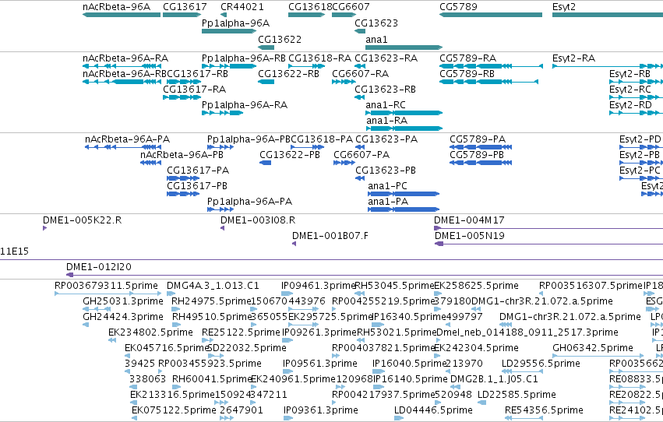Image resolution: width=663 pixels, height=422 pixels.
Task: Select the ana1-RC transcript
Action: [404, 113]
